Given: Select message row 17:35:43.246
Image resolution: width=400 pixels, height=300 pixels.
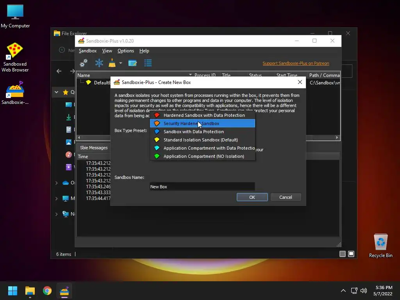Looking at the screenshot, I should pyautogui.click(x=98, y=186).
